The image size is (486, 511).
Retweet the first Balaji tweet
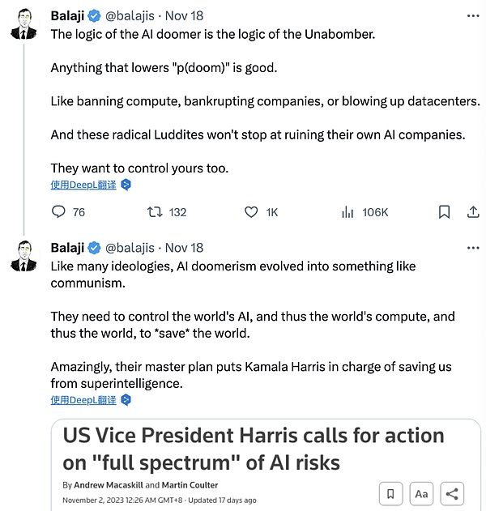(x=154, y=212)
